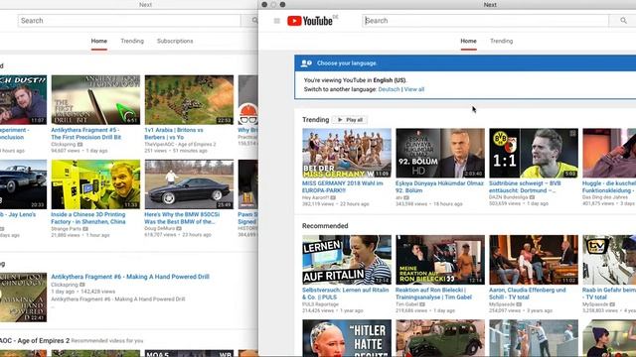Focus the Search field in right window
The height and width of the screenshot is (357, 636).
486,21
